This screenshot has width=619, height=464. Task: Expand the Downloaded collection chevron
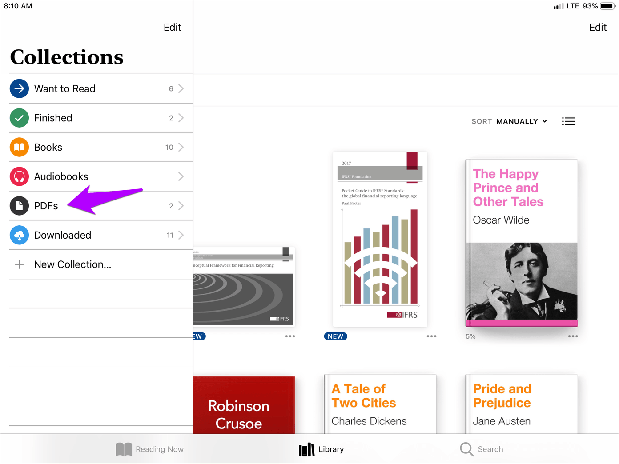click(181, 235)
